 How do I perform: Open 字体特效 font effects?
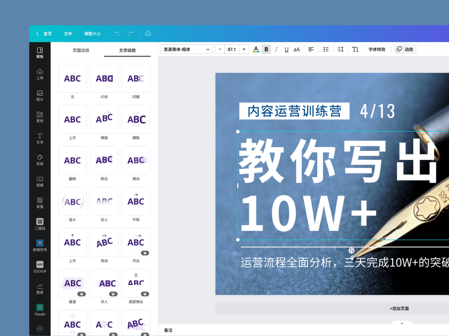(x=377, y=49)
